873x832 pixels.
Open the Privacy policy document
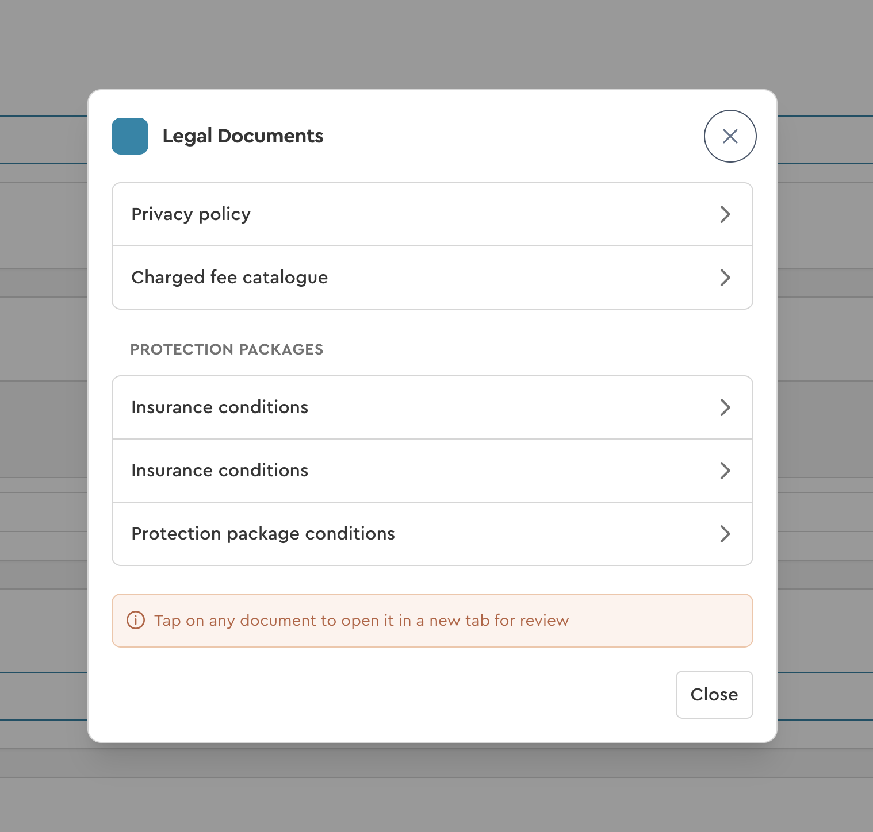tap(191, 214)
